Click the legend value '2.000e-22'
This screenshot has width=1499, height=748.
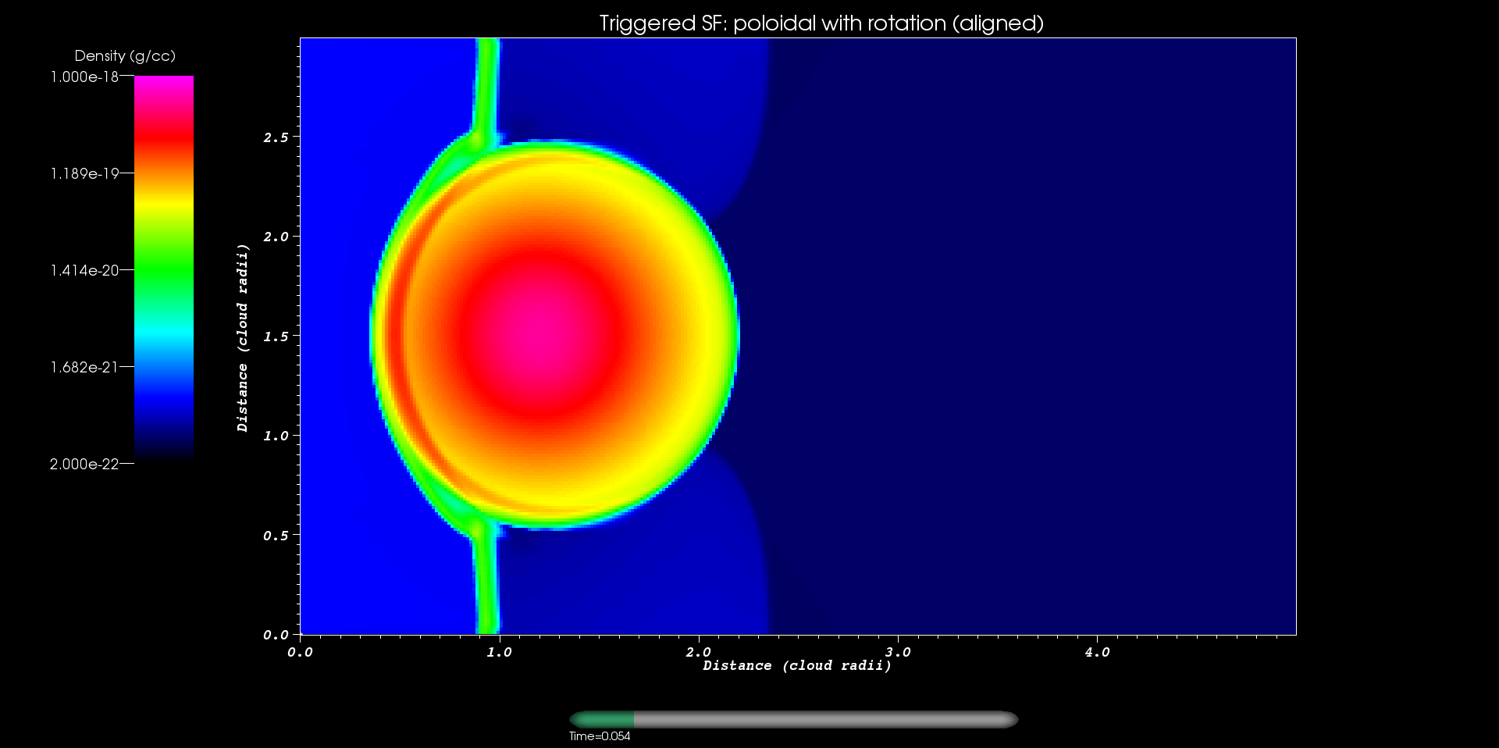click(x=84, y=464)
